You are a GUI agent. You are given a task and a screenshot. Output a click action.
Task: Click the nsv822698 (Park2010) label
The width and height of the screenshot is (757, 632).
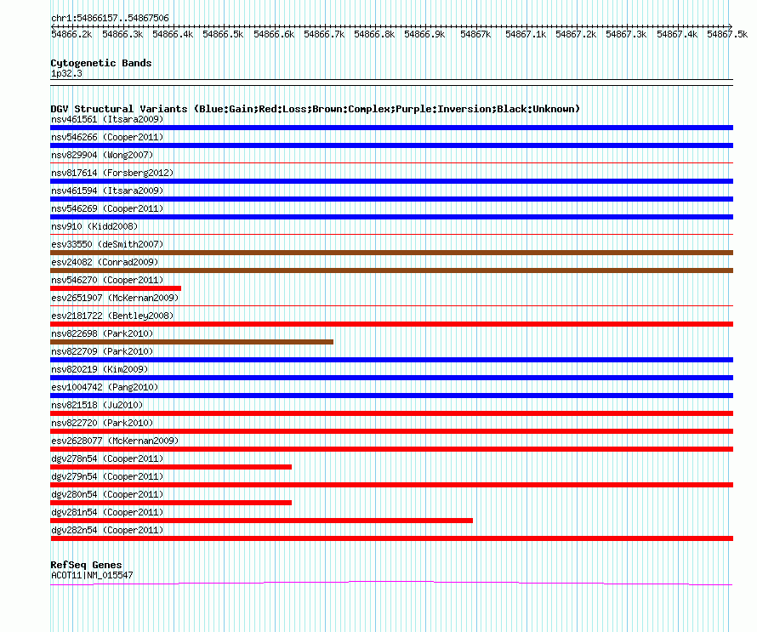point(102,333)
